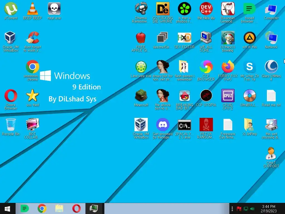The height and width of the screenshot is (214, 285).
Task: Launch Chrome from the taskbar
Action: coord(42,208)
